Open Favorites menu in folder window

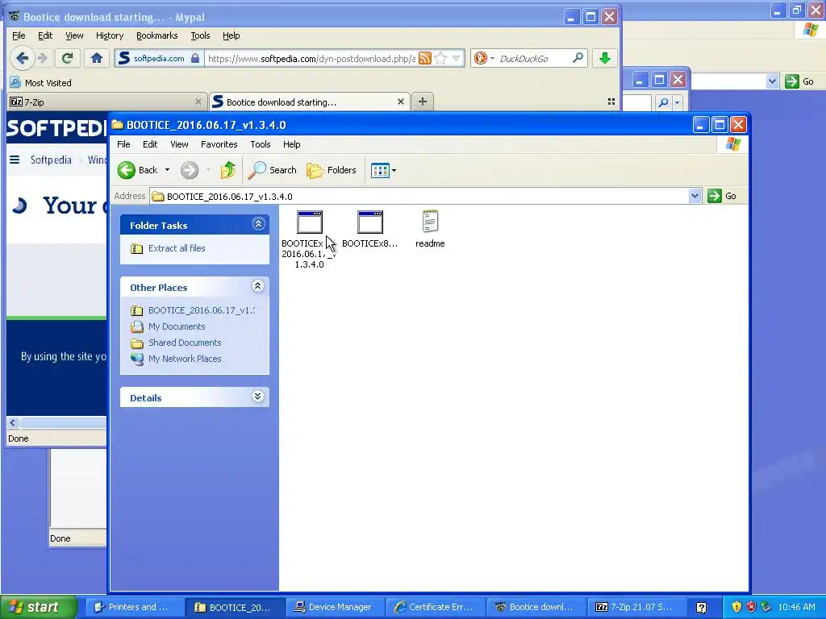pyautogui.click(x=219, y=144)
